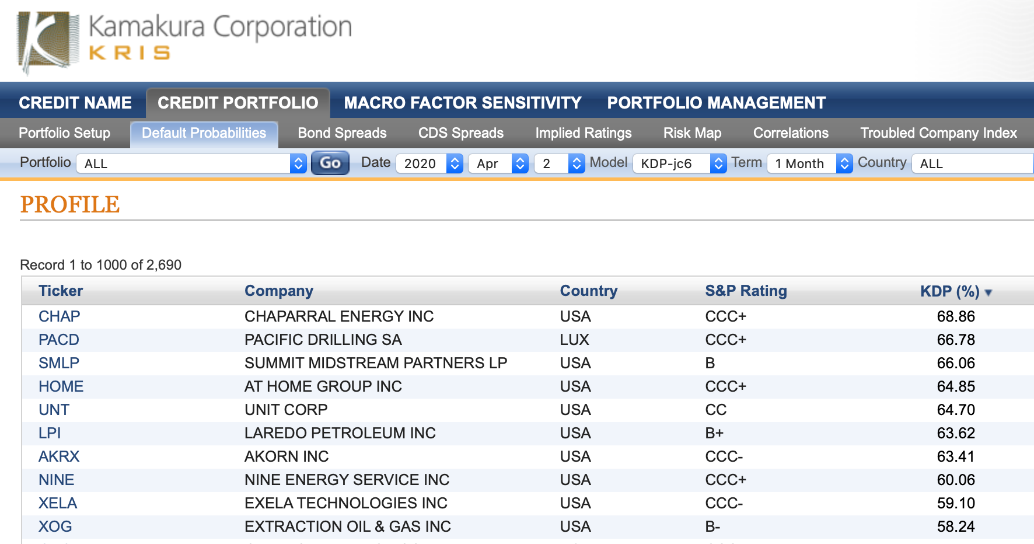
Task: Open ticker CHAP link
Action: (x=60, y=316)
